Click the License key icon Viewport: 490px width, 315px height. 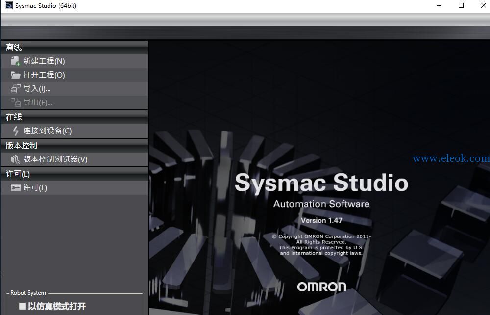coord(15,188)
